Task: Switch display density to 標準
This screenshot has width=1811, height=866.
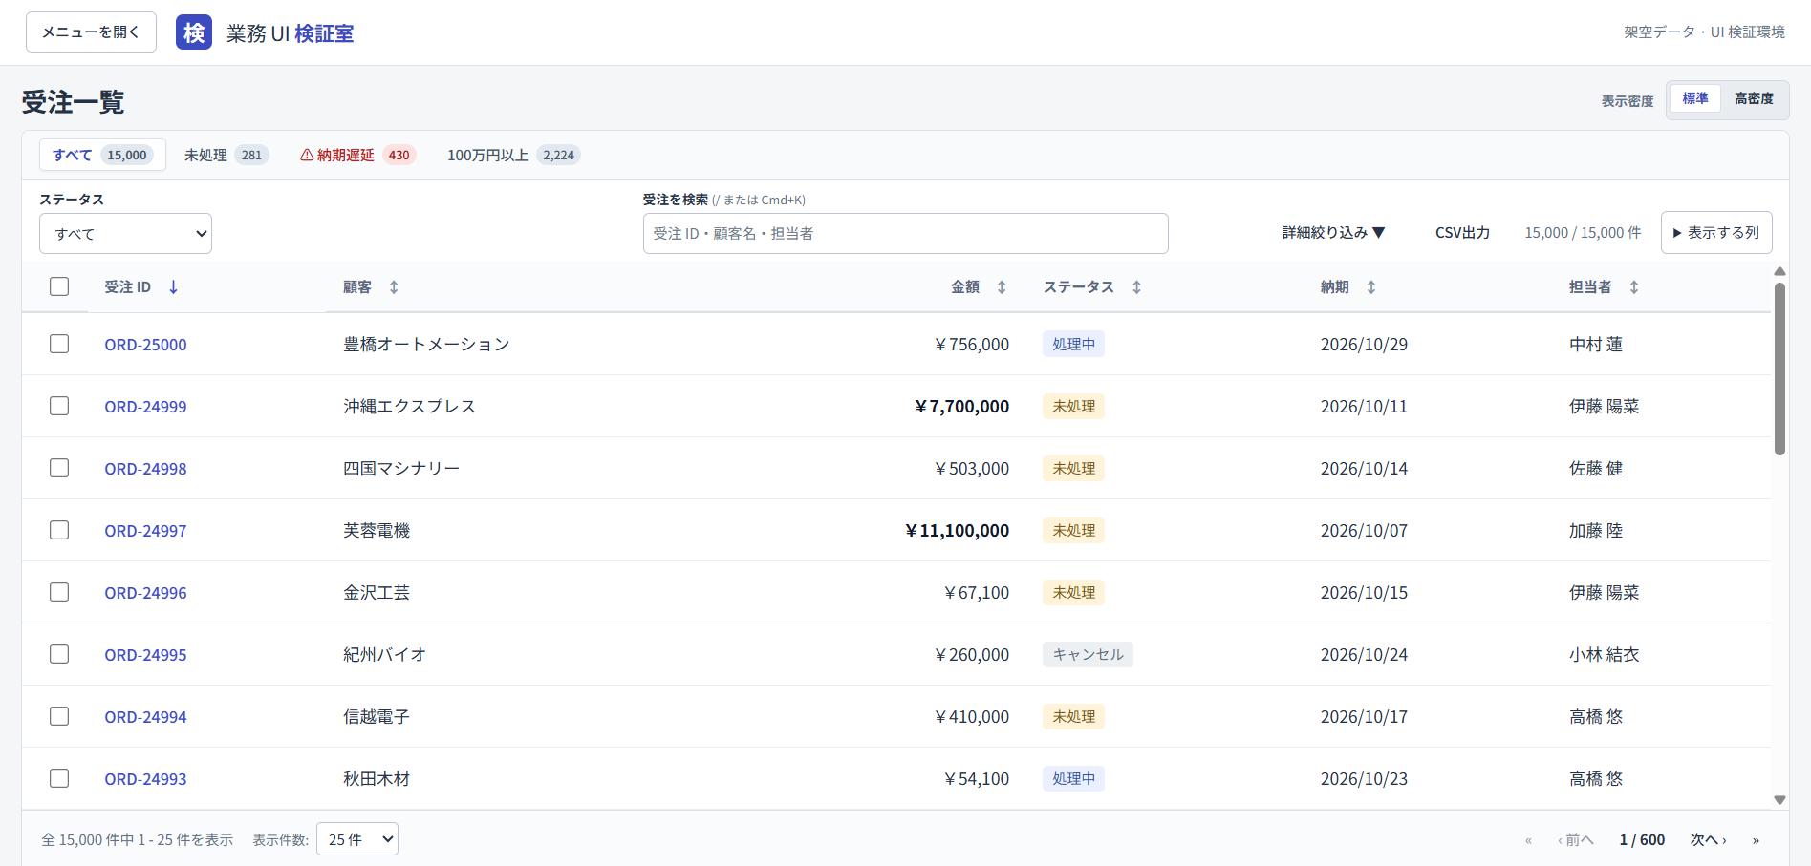Action: 1694,99
